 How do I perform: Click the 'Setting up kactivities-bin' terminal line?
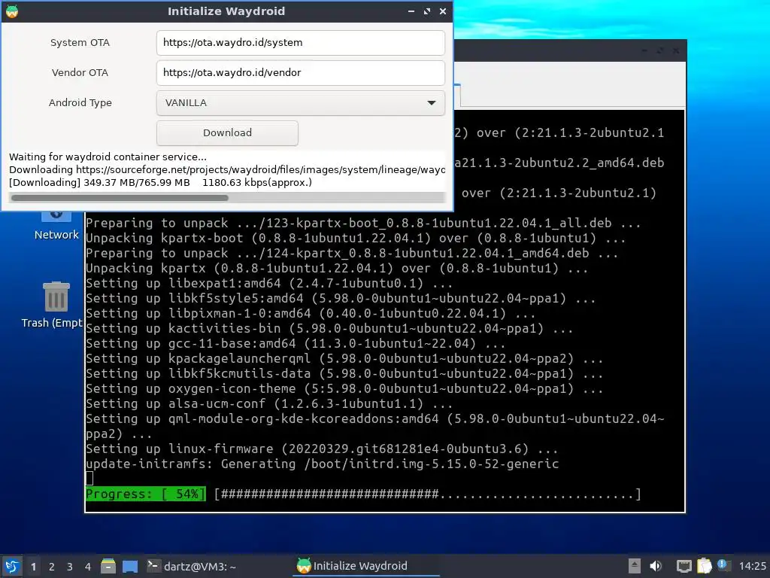329,329
